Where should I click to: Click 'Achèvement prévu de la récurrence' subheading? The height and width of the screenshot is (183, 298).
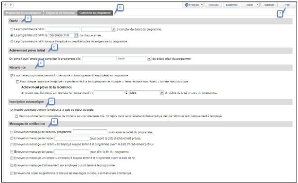47,87
